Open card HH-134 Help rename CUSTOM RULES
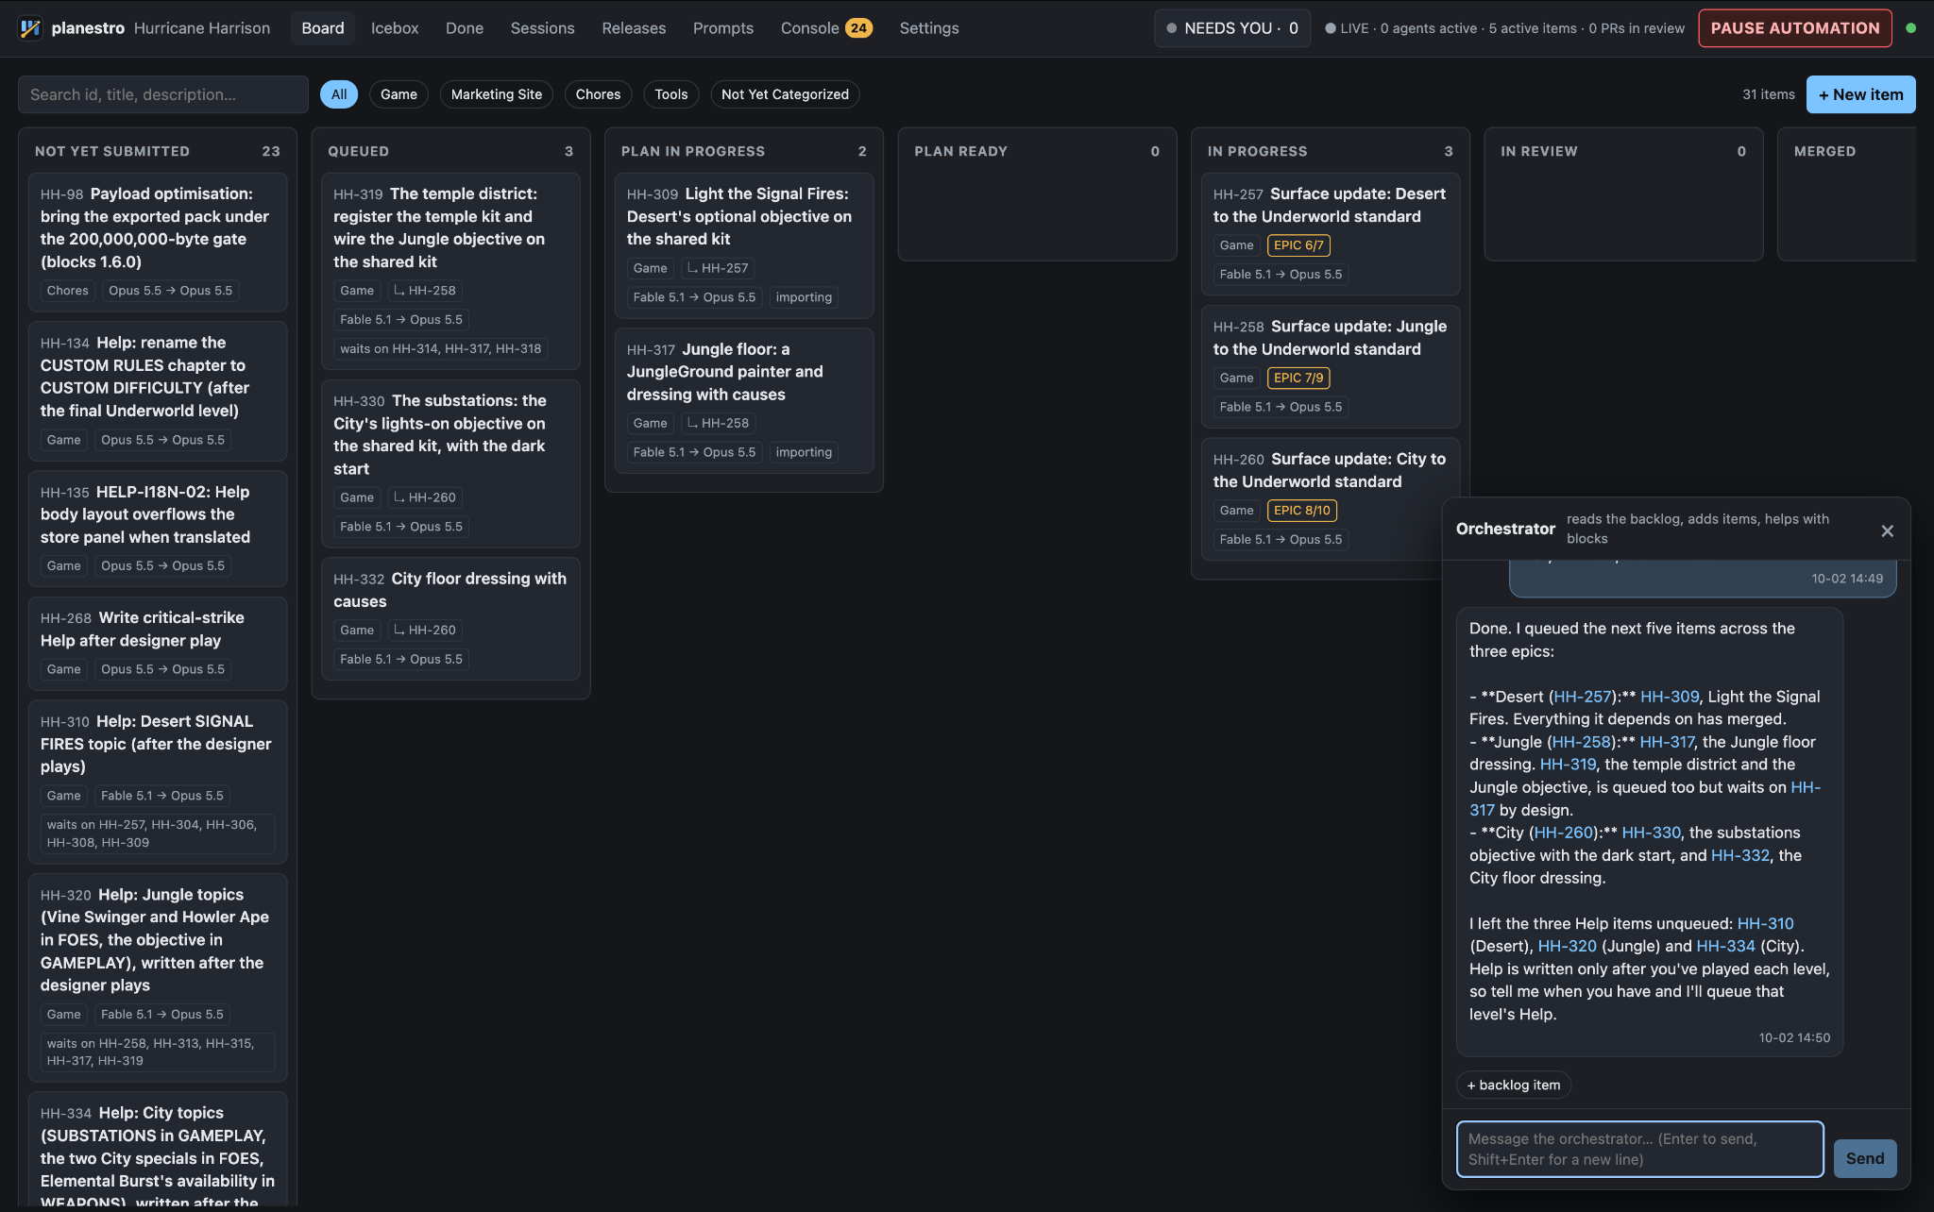This screenshot has width=1934, height=1212. pos(158,391)
